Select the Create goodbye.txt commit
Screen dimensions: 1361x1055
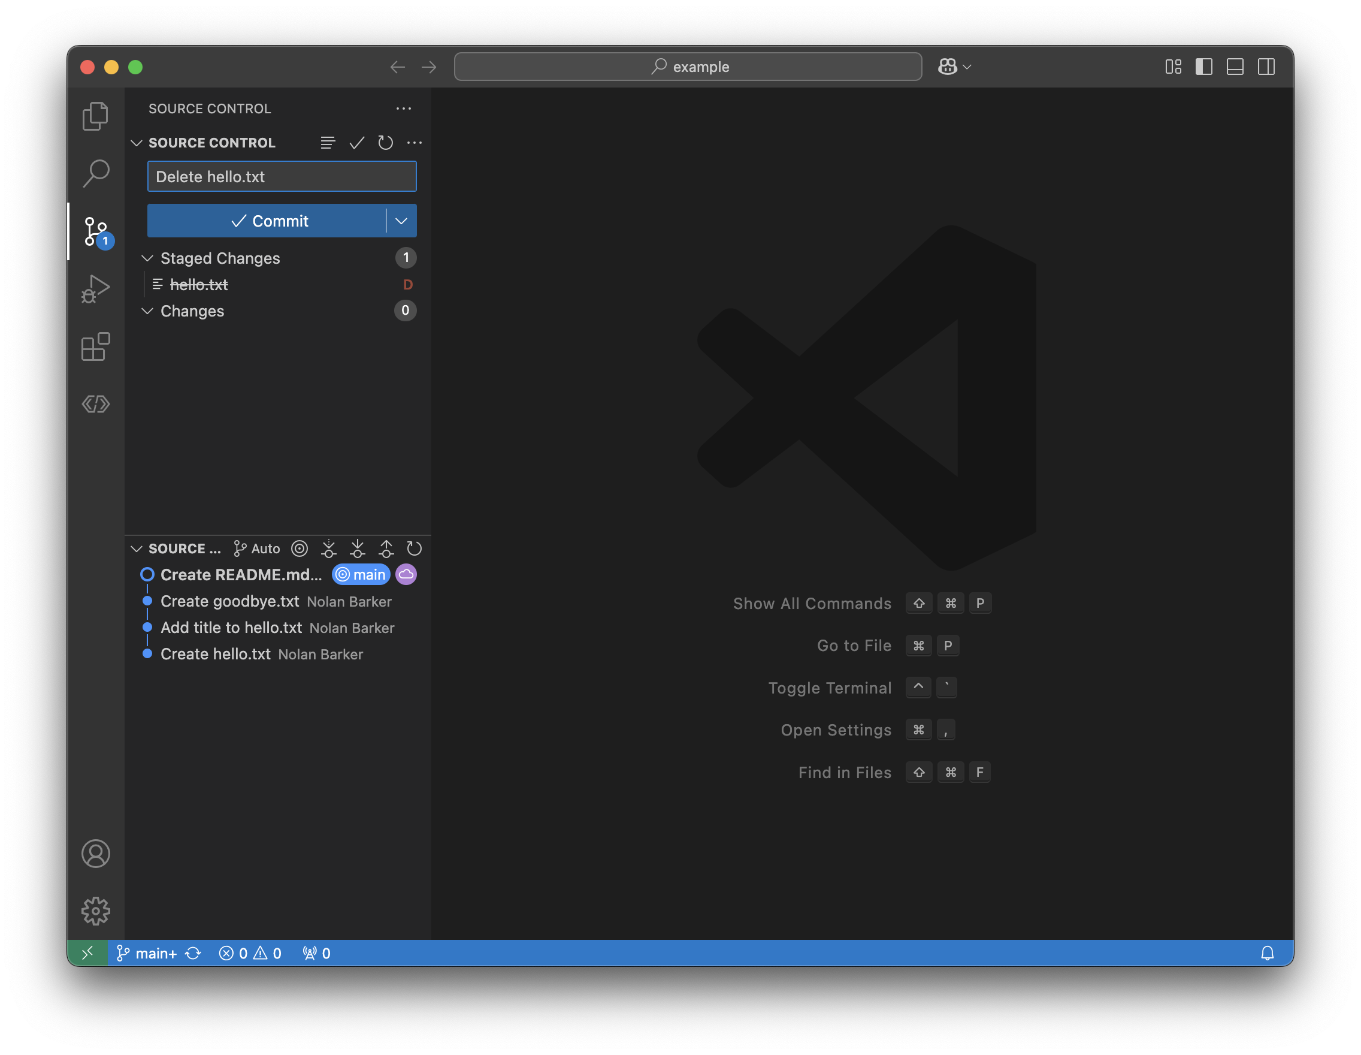click(x=278, y=602)
